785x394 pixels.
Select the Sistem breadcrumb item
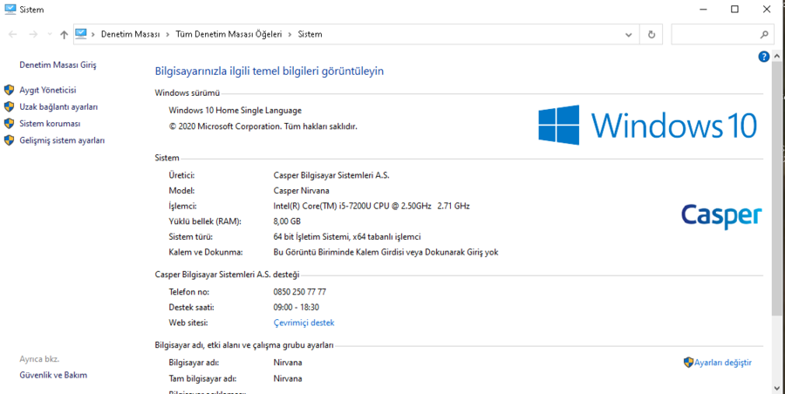tap(310, 35)
